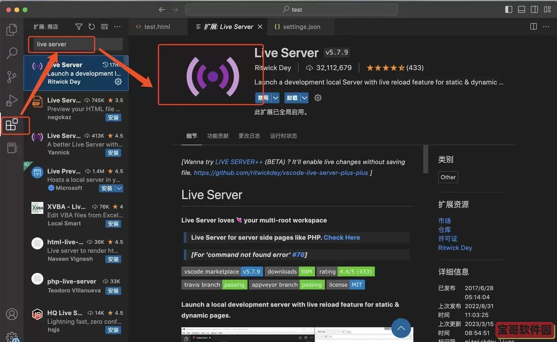Toggle bottom panel layout icon
This screenshot has width=557, height=342.
click(521, 9)
